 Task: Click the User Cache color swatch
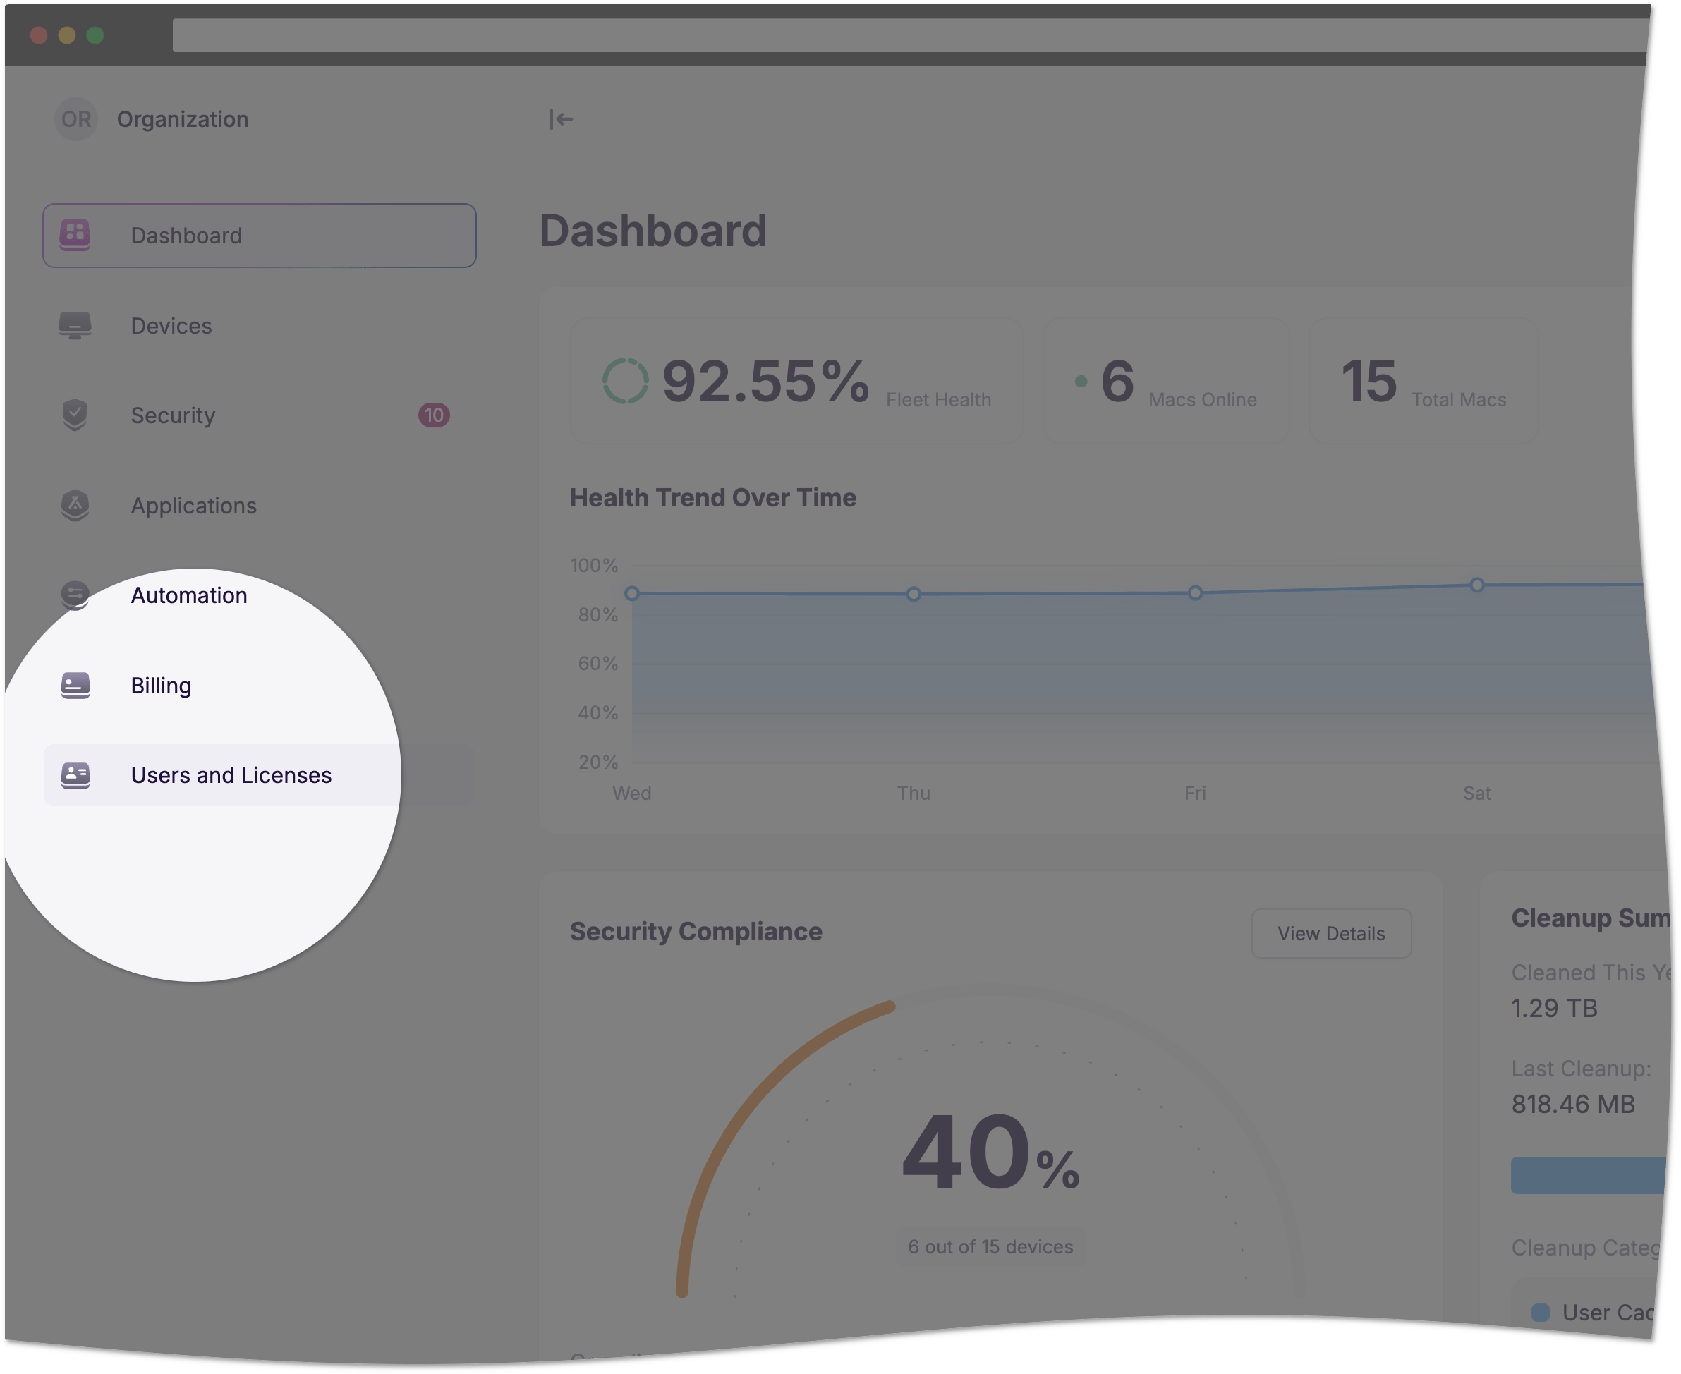1540,1312
